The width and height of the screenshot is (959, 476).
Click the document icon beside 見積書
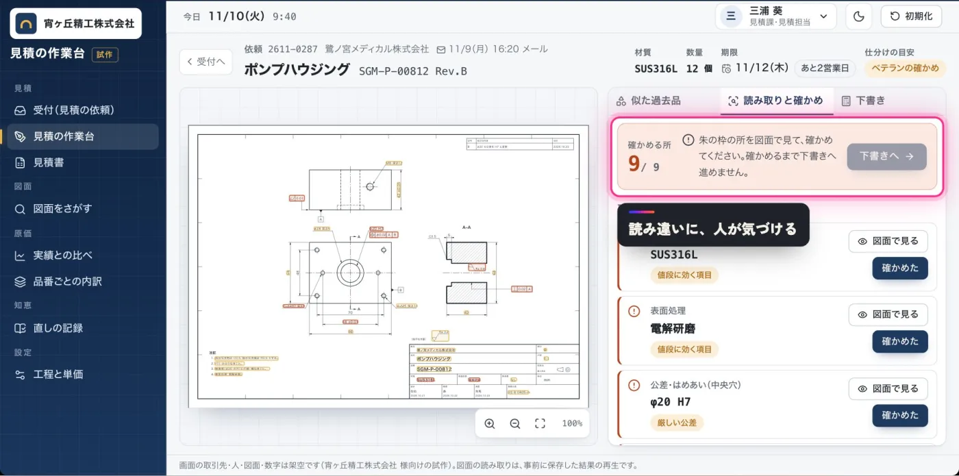coord(20,162)
